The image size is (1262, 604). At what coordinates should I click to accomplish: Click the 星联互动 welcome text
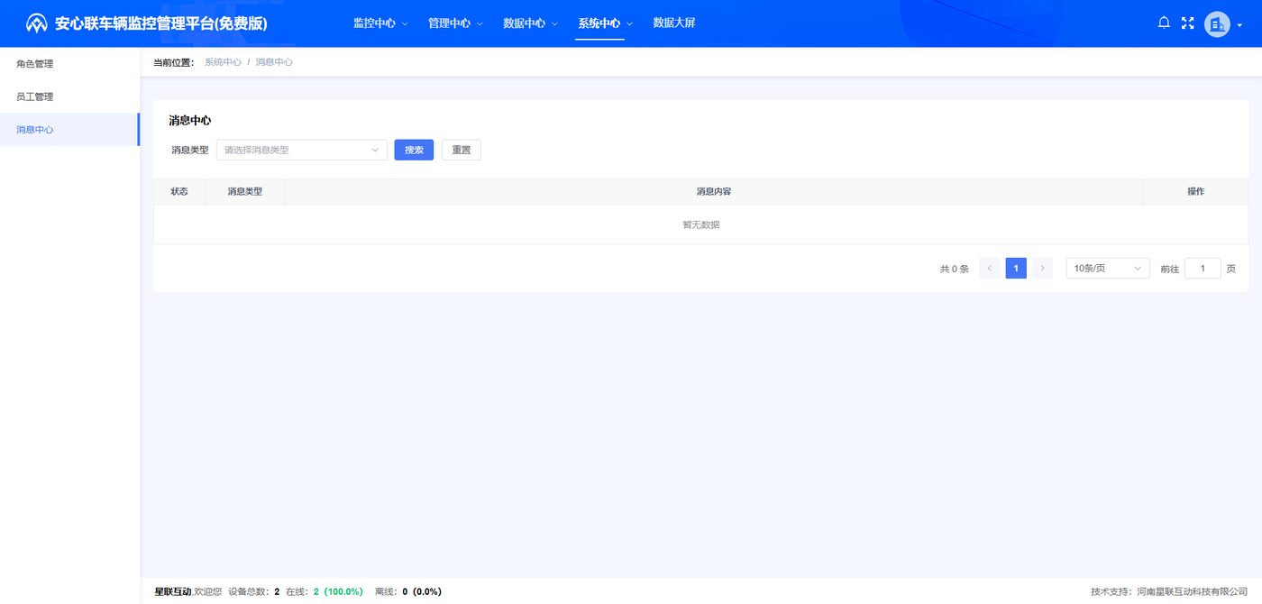point(188,591)
